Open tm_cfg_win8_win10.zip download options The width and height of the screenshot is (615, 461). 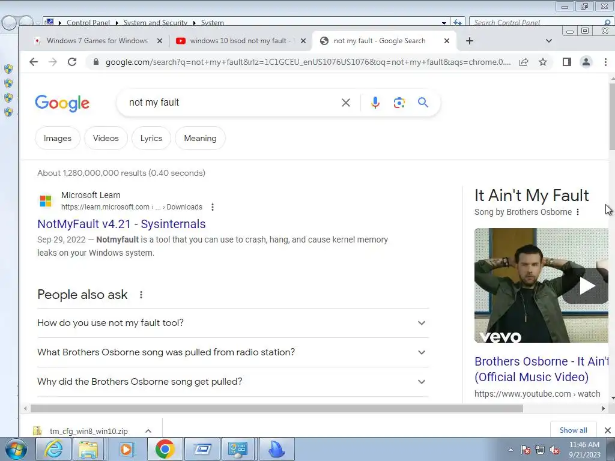[148, 431]
